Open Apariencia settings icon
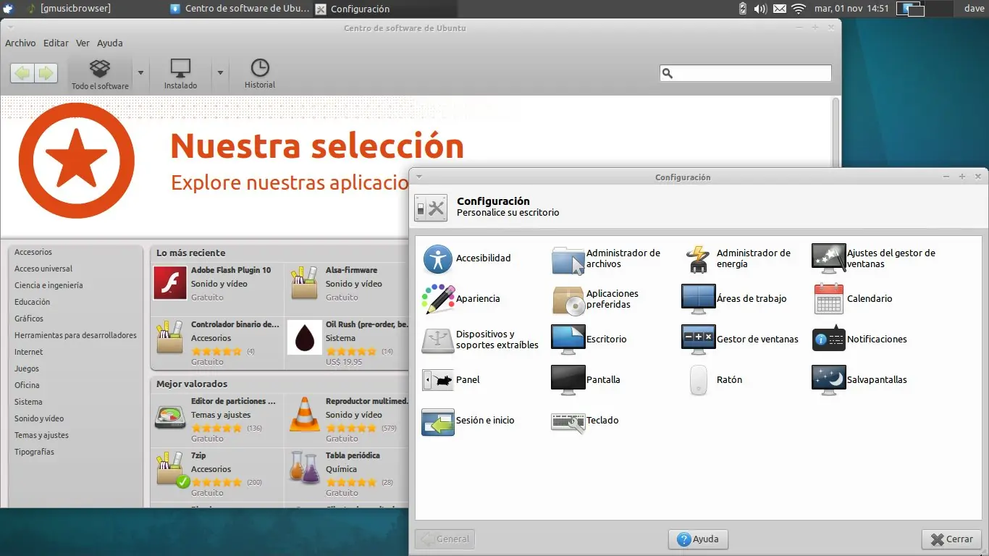The width and height of the screenshot is (989, 556). coord(438,299)
